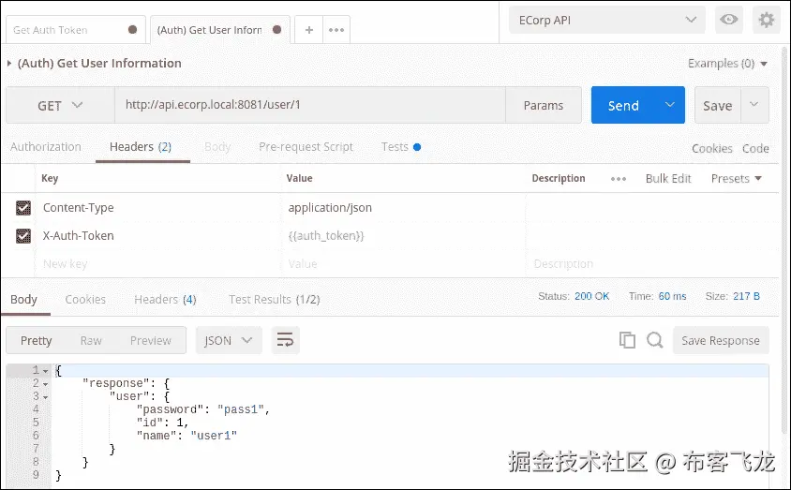791x490 pixels.
Task: Open the response Cookies tab
Action: point(85,300)
